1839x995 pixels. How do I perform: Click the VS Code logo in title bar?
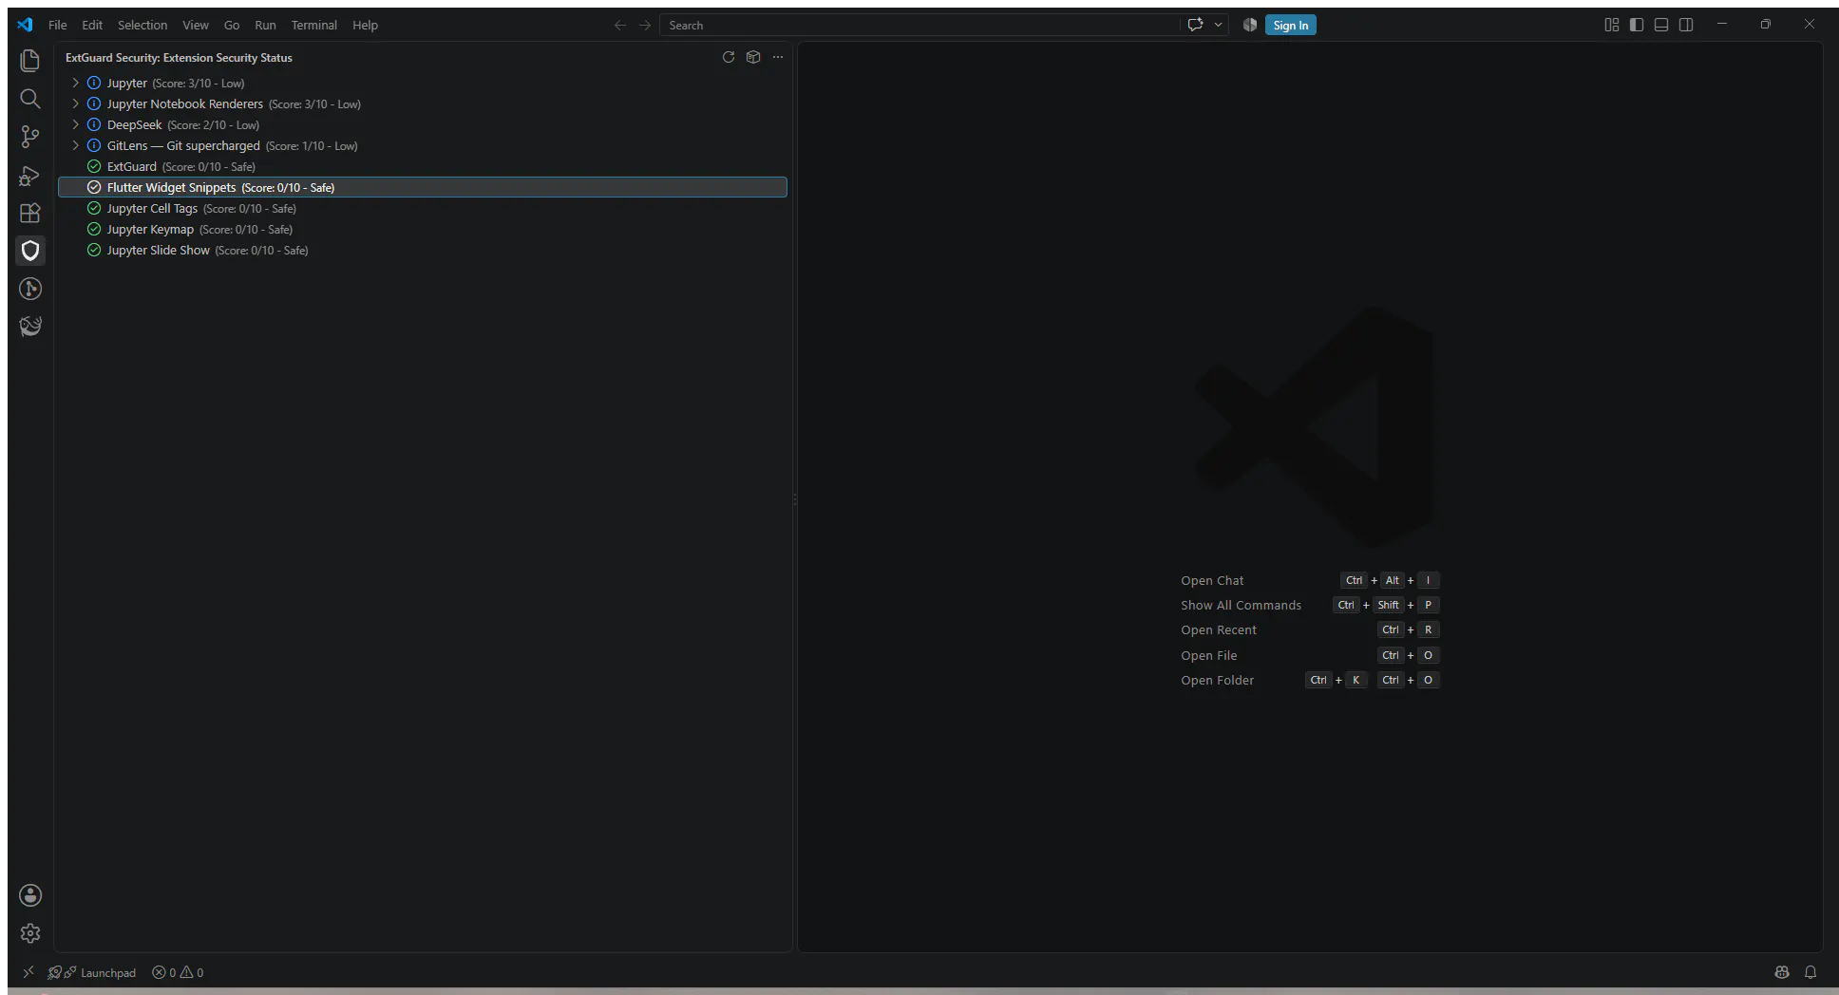click(x=26, y=25)
